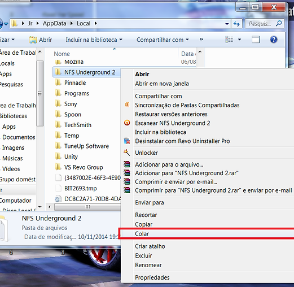Click the Abrir toolbar button
This screenshot has width=294, height=287.
click(41, 40)
